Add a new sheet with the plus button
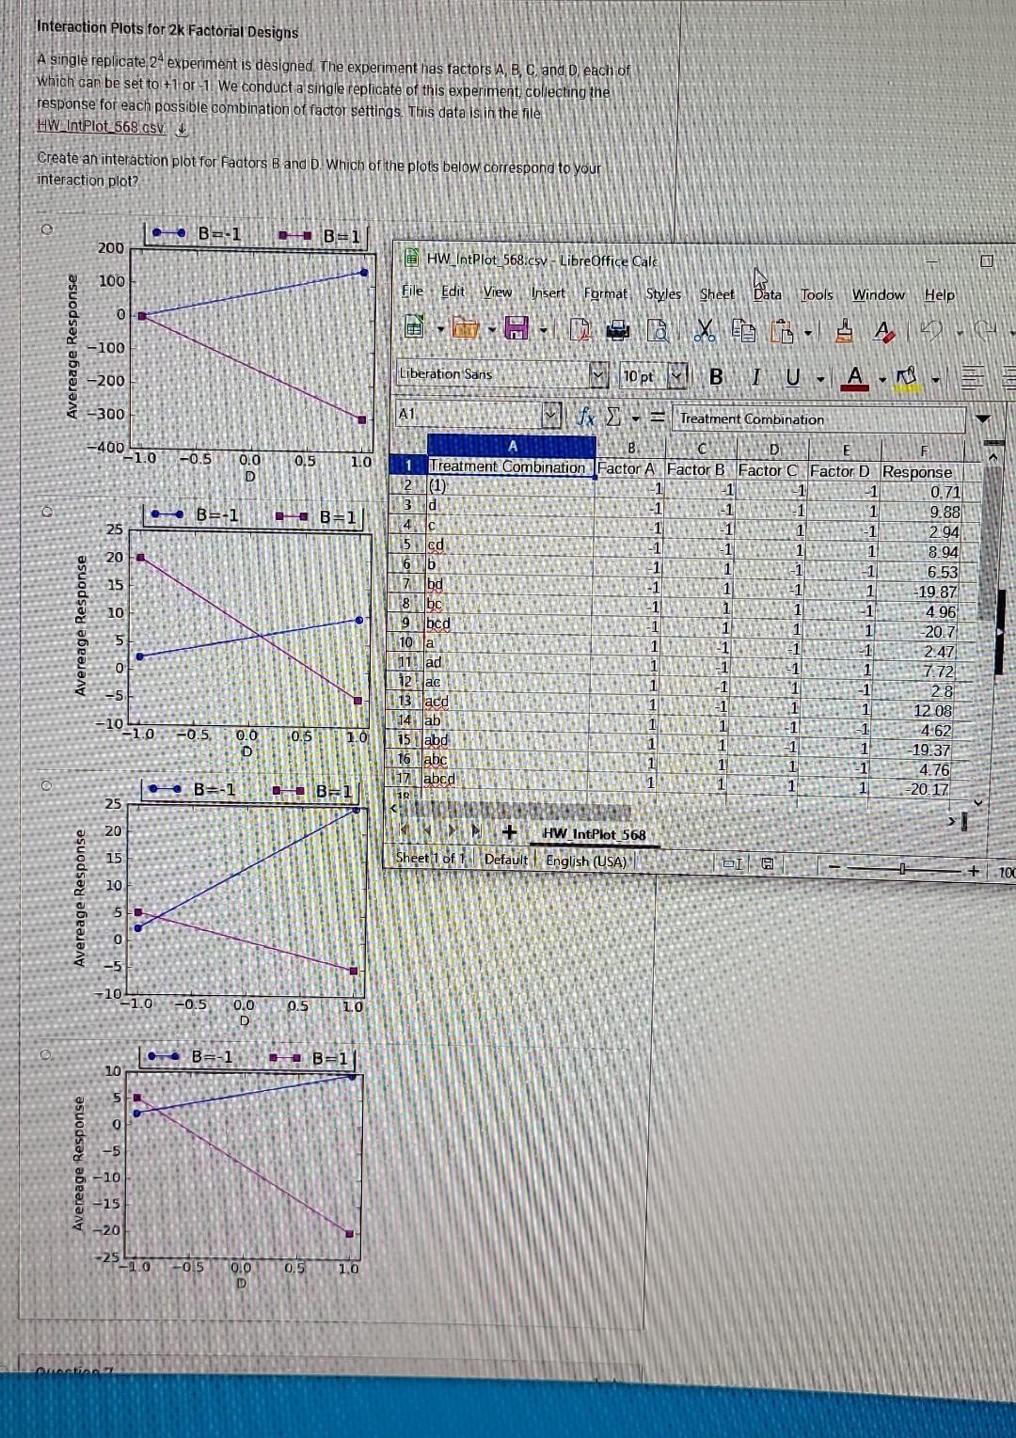Image resolution: width=1016 pixels, height=1438 pixels. point(510,832)
